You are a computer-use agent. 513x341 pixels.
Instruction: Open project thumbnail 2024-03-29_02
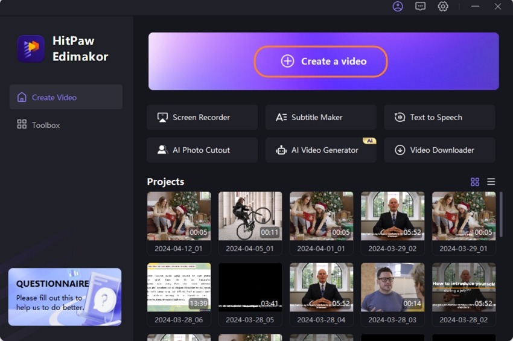[393, 216]
